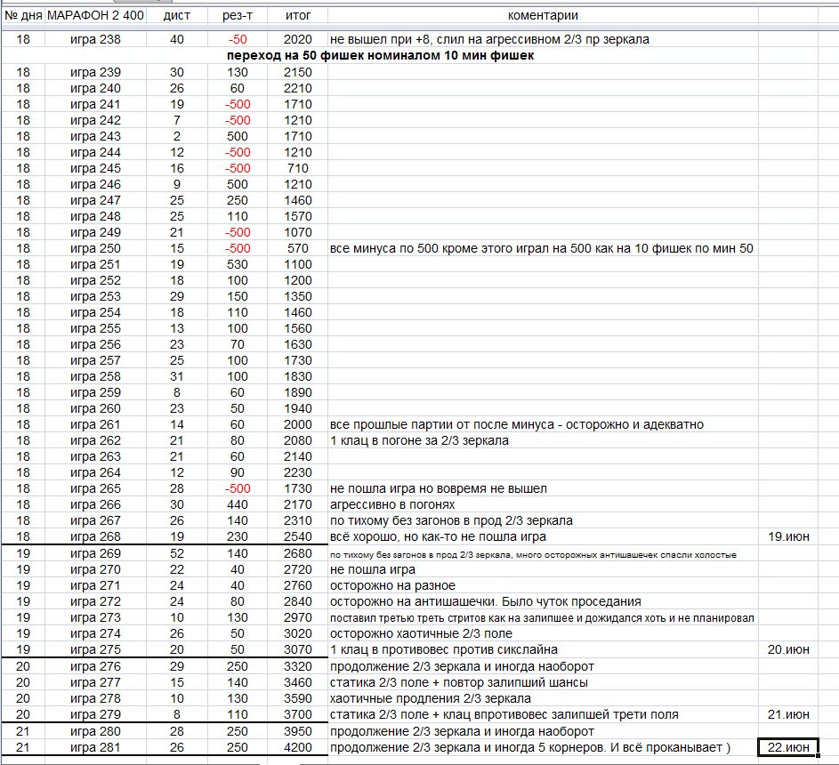Select the "МАРАФОН 2 400" header cell
This screenshot has height=765, width=839.
pos(95,16)
